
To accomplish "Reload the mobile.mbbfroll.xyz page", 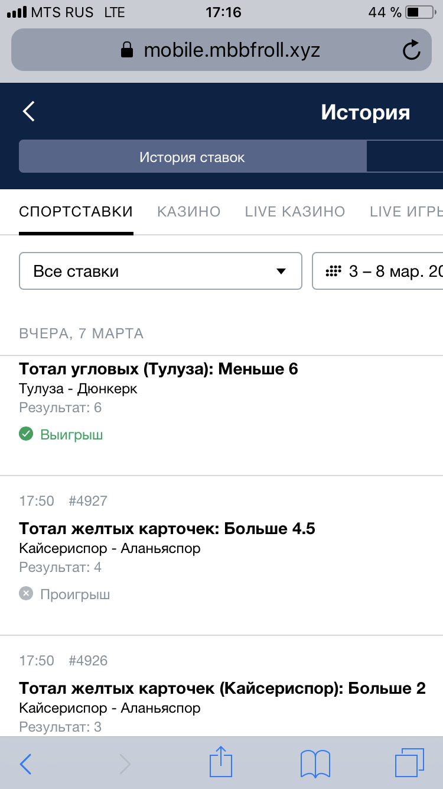I will click(x=412, y=50).
